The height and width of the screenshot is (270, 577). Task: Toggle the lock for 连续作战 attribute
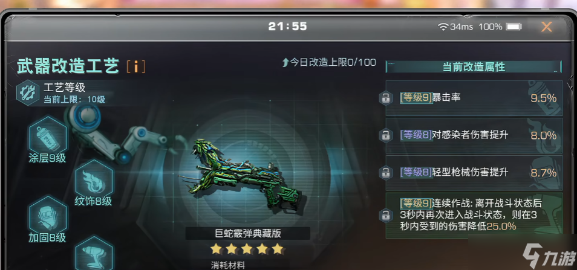385,215
